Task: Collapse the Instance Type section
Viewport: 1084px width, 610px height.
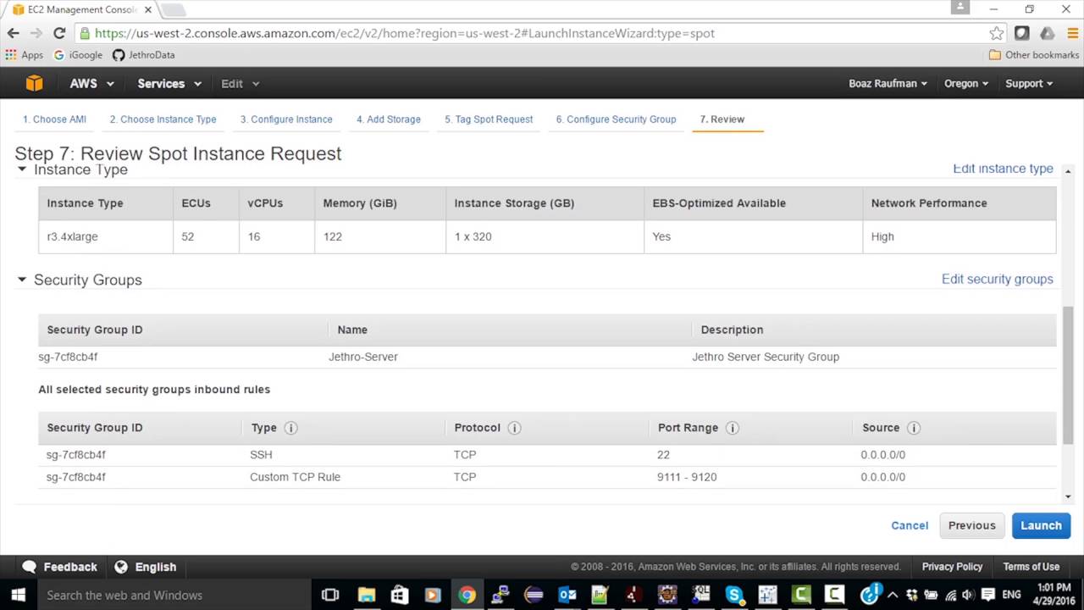Action: 22,169
